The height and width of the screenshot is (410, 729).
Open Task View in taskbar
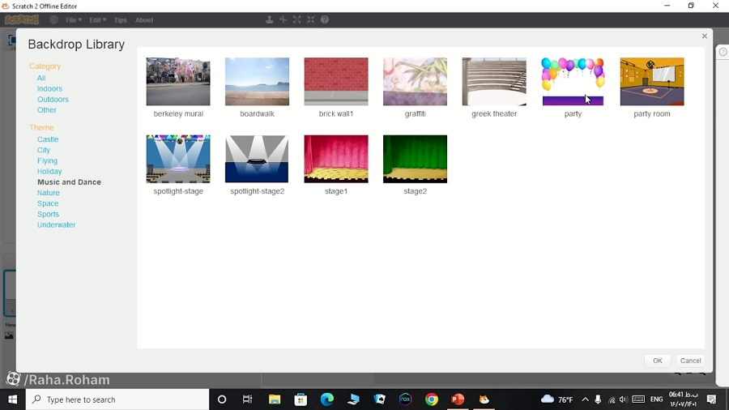pos(247,399)
